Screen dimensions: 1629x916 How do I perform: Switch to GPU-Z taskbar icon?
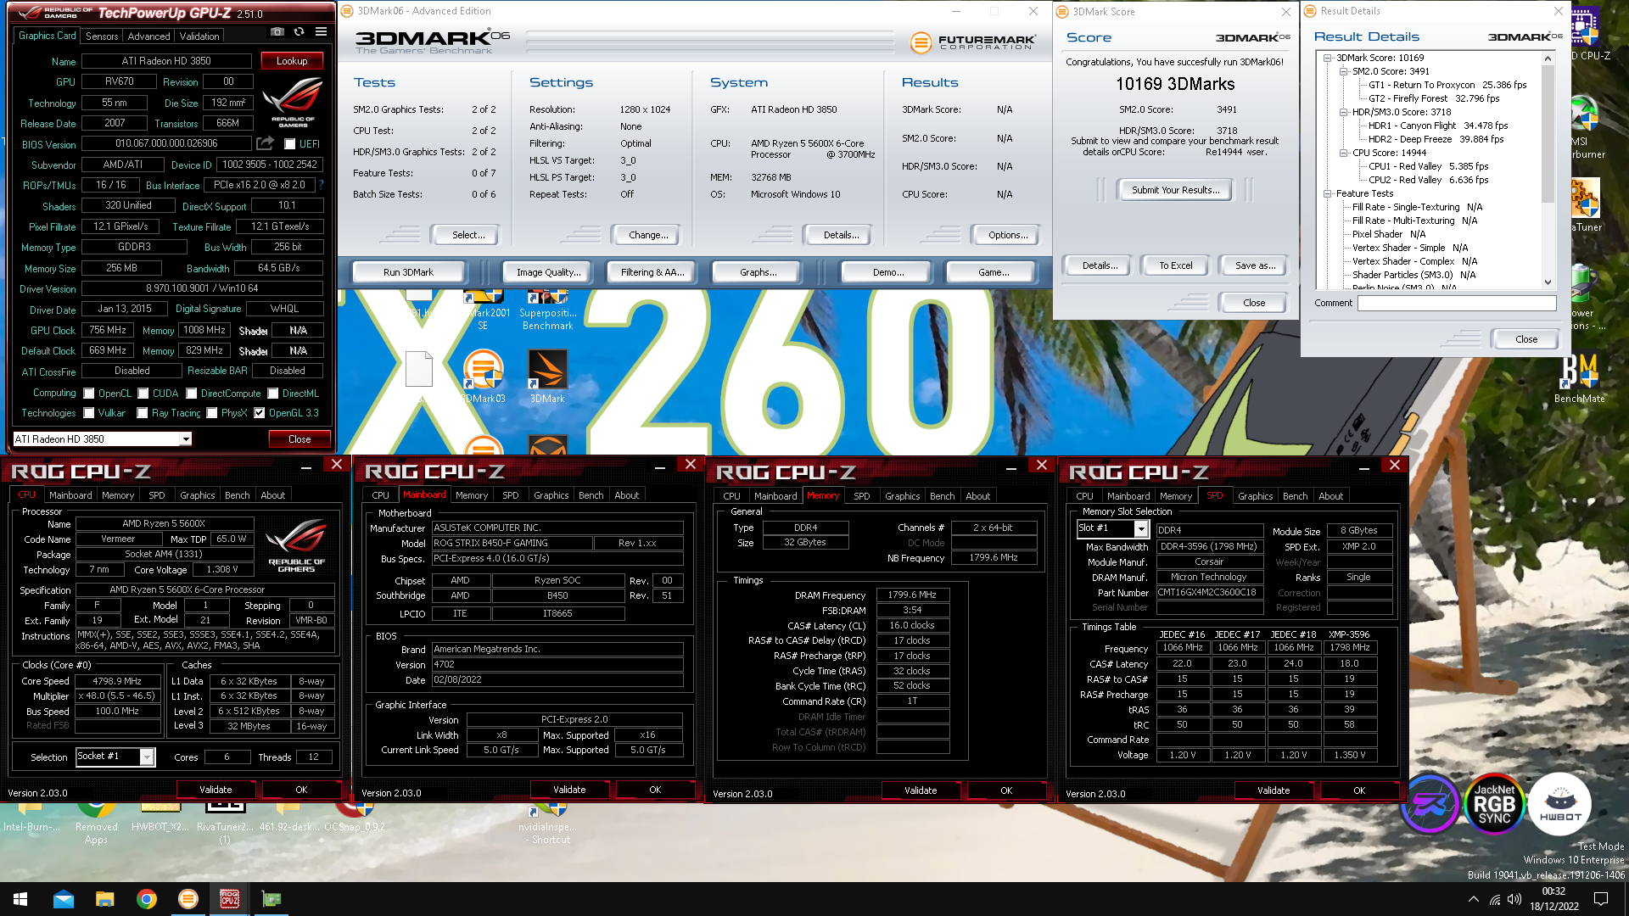271,899
